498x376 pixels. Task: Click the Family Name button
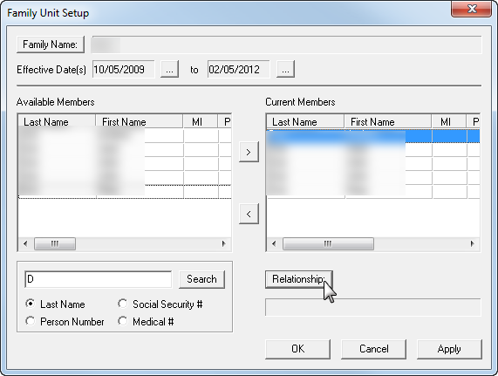pyautogui.click(x=51, y=44)
